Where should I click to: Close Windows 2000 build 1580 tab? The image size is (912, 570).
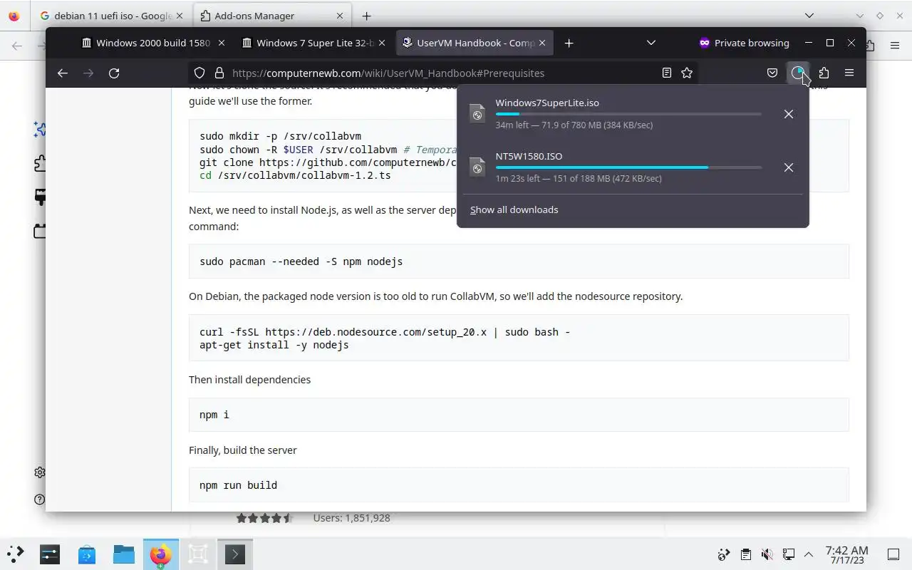click(222, 43)
